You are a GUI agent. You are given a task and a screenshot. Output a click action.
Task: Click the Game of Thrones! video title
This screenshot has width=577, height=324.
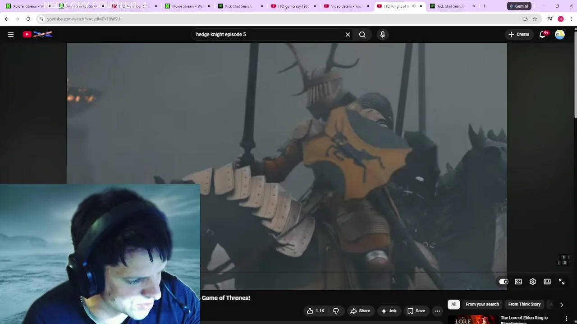(x=226, y=298)
